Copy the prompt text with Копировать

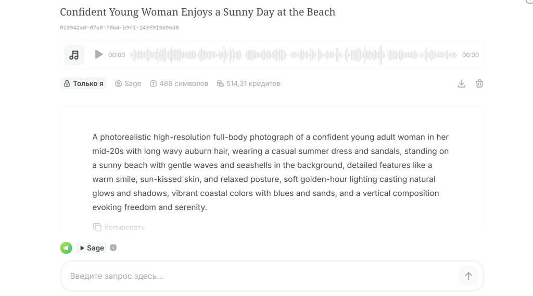119,227
